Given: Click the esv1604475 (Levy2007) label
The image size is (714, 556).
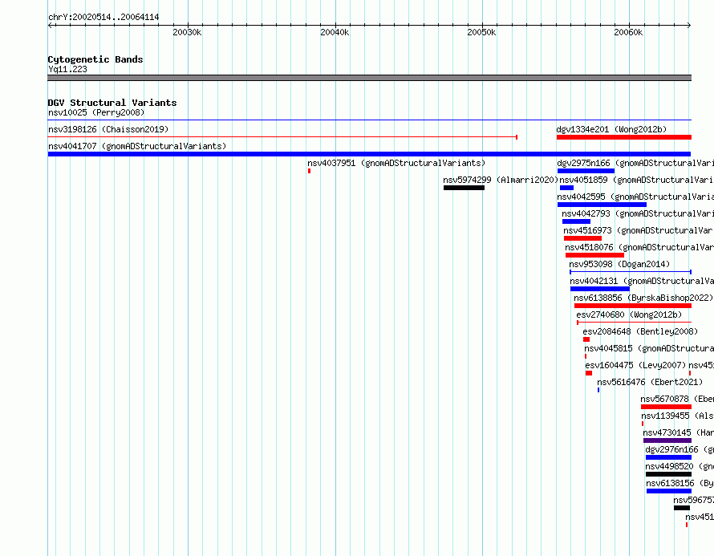Looking at the screenshot, I should 635,365.
